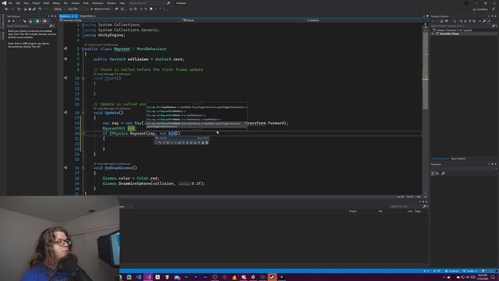Image resolution: width=499 pixels, height=281 pixels.
Task: Select the highlighted Raycast overload in IntelliSense
Action: pos(196,125)
